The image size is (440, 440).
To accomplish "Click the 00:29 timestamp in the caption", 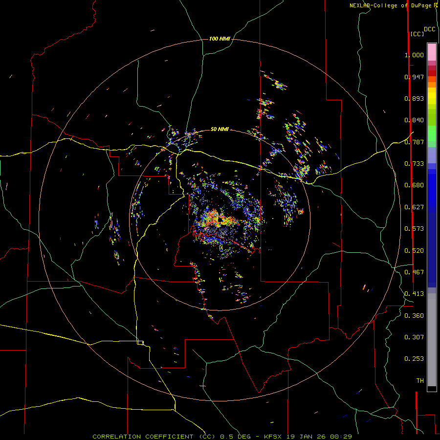I will click(341, 437).
